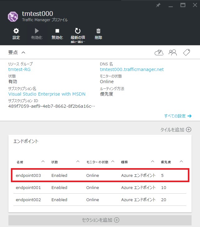Open tmtest000.trafficmanager.net DNS link
This screenshot has height=227, width=200.
pos(132,69)
